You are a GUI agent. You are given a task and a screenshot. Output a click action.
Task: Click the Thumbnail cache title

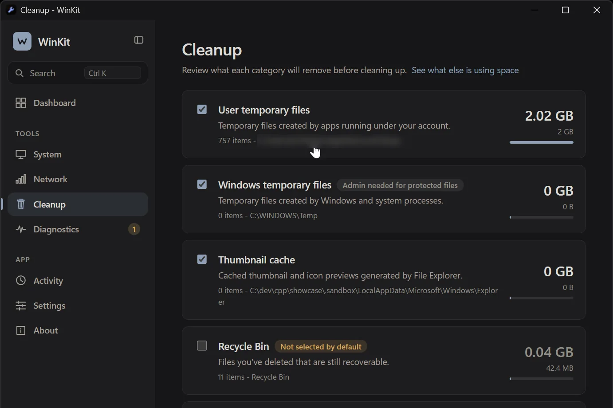coord(256,259)
